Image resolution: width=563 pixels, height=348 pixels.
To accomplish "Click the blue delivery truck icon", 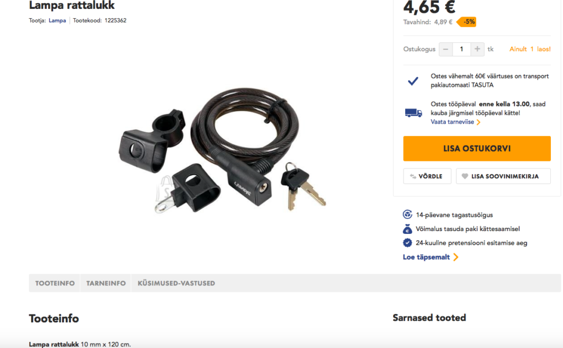I will pyautogui.click(x=413, y=113).
